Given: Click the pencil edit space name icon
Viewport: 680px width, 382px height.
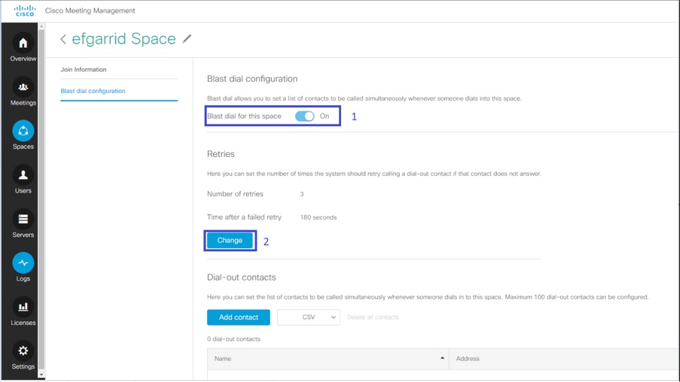Looking at the screenshot, I should pyautogui.click(x=187, y=39).
